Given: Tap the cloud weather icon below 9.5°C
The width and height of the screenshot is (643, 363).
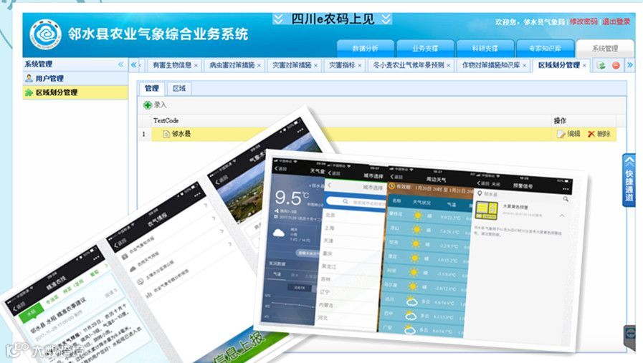Looking at the screenshot, I should 279,234.
